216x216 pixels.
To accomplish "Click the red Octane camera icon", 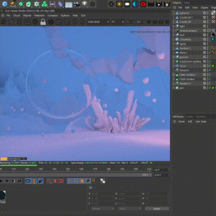I will coord(143,4).
